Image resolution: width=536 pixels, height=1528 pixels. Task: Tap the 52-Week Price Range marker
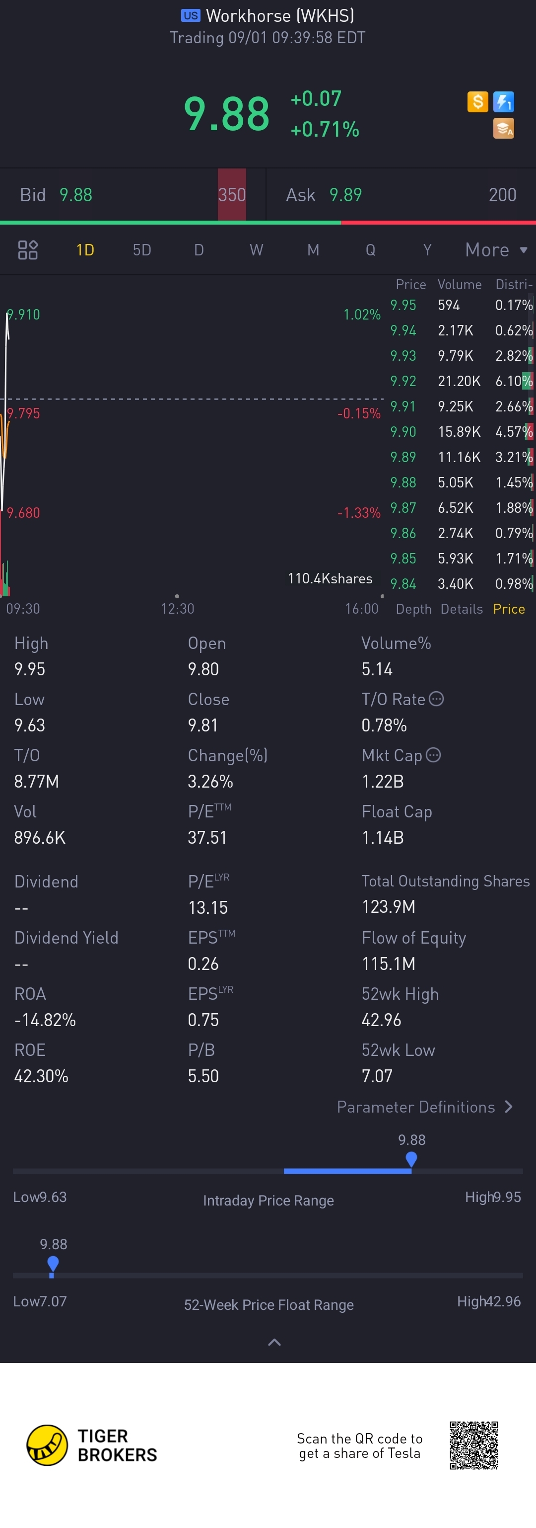pyautogui.click(x=53, y=1264)
